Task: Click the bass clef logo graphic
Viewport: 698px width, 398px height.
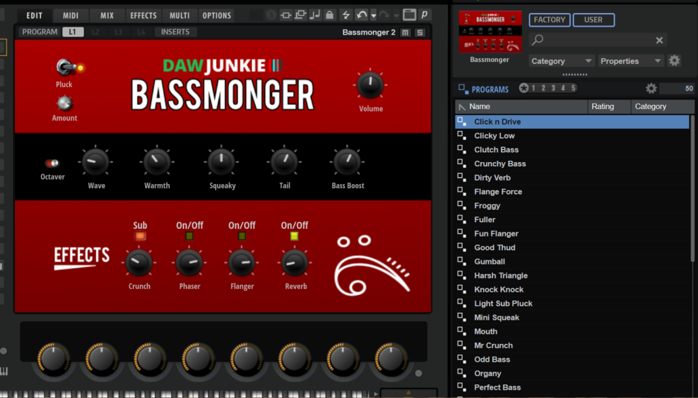Action: [371, 266]
